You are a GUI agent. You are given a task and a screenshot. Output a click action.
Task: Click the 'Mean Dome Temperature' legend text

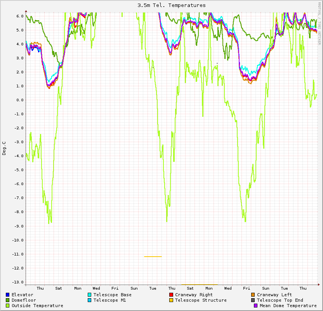[288, 306]
